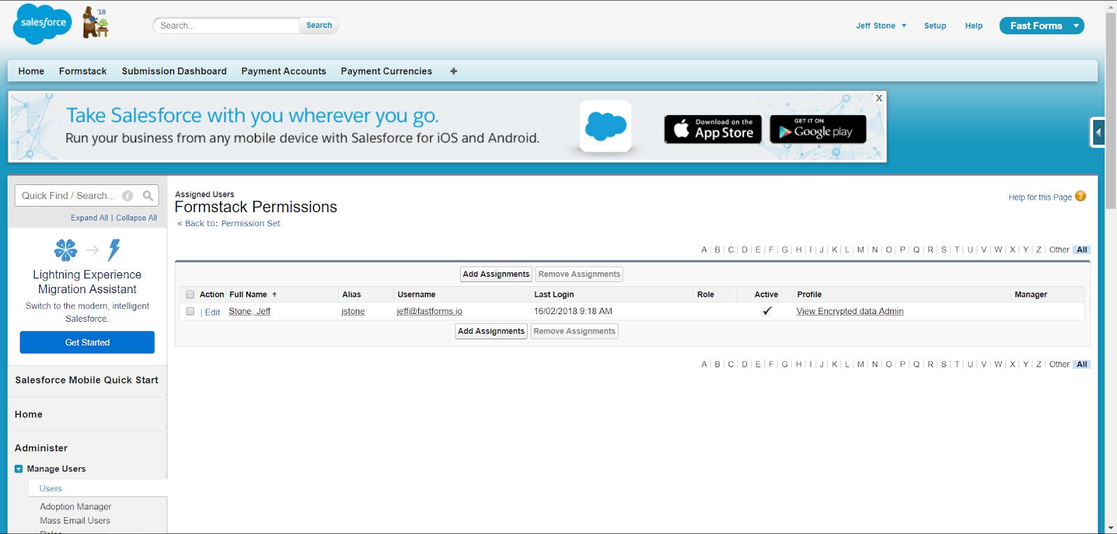The height and width of the screenshot is (534, 1117).
Task: Collapse the Manage Users tree section
Action: click(x=19, y=469)
